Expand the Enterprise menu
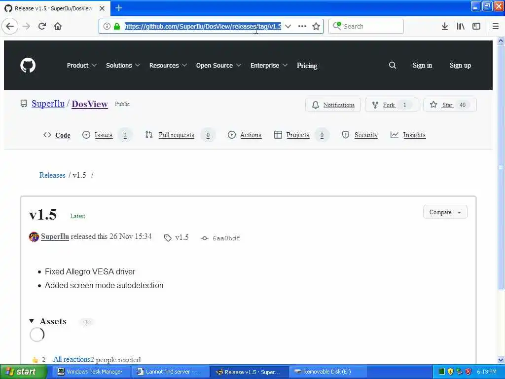505x379 pixels. tap(269, 66)
